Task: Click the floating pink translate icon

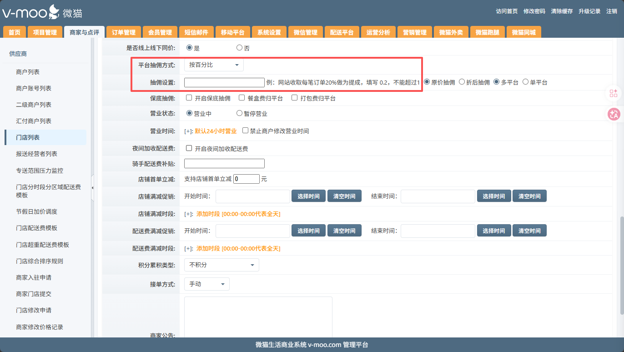Action: [614, 114]
